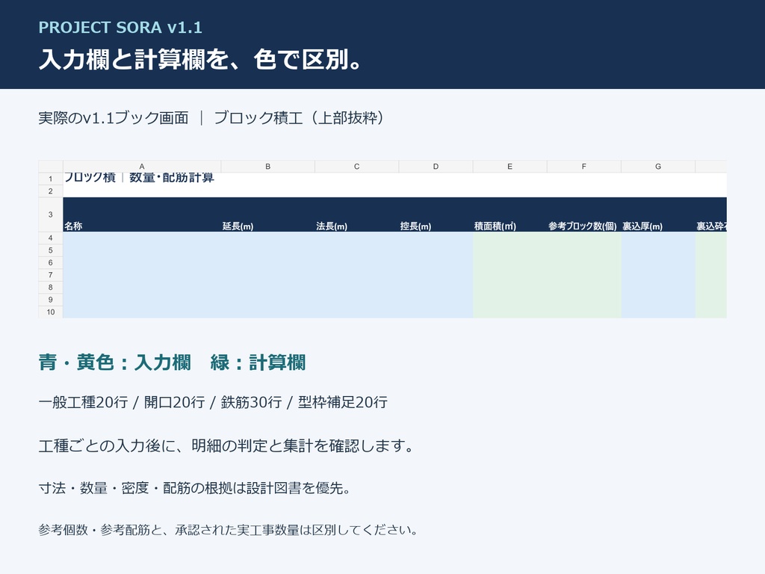Select column B header
Screen dimensions: 765x574
tap(268, 167)
